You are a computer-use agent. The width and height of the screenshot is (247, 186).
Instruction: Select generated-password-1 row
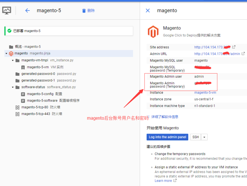tap(69, 80)
